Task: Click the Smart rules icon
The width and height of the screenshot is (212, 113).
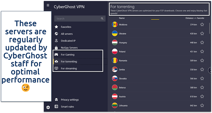Action: (x=56, y=107)
